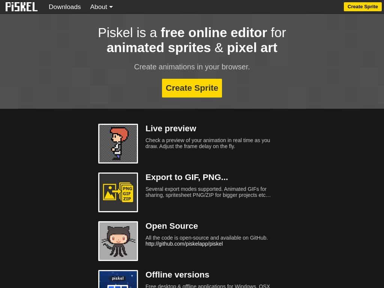Click the Live preview heading
Viewport: 384px width, 288px height.
[171, 129]
